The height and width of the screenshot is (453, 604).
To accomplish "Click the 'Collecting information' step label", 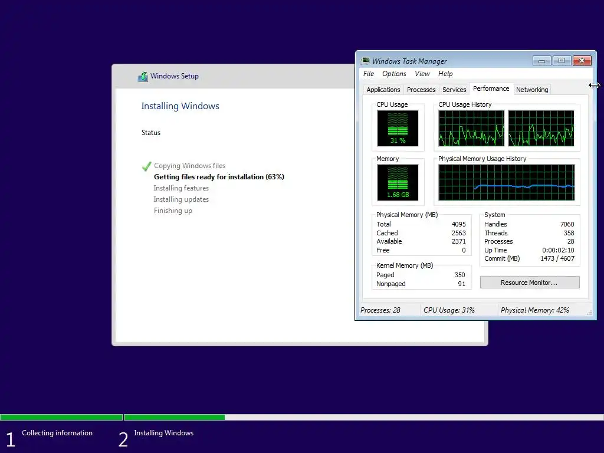I will click(x=57, y=433).
